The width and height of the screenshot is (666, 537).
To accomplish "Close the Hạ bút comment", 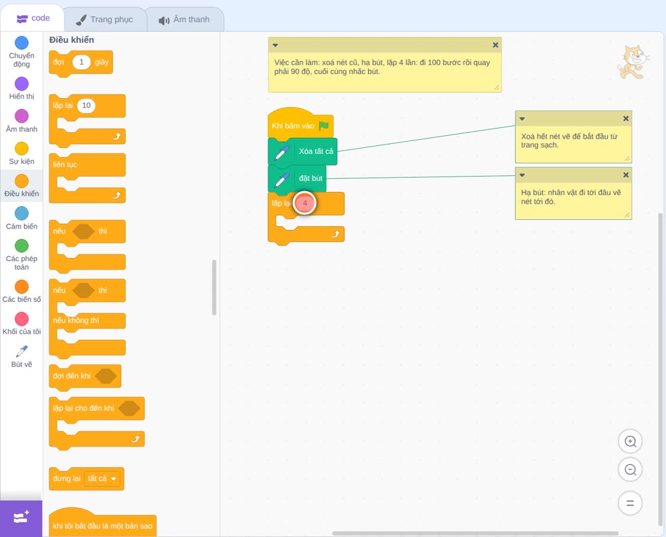I will click(x=625, y=175).
